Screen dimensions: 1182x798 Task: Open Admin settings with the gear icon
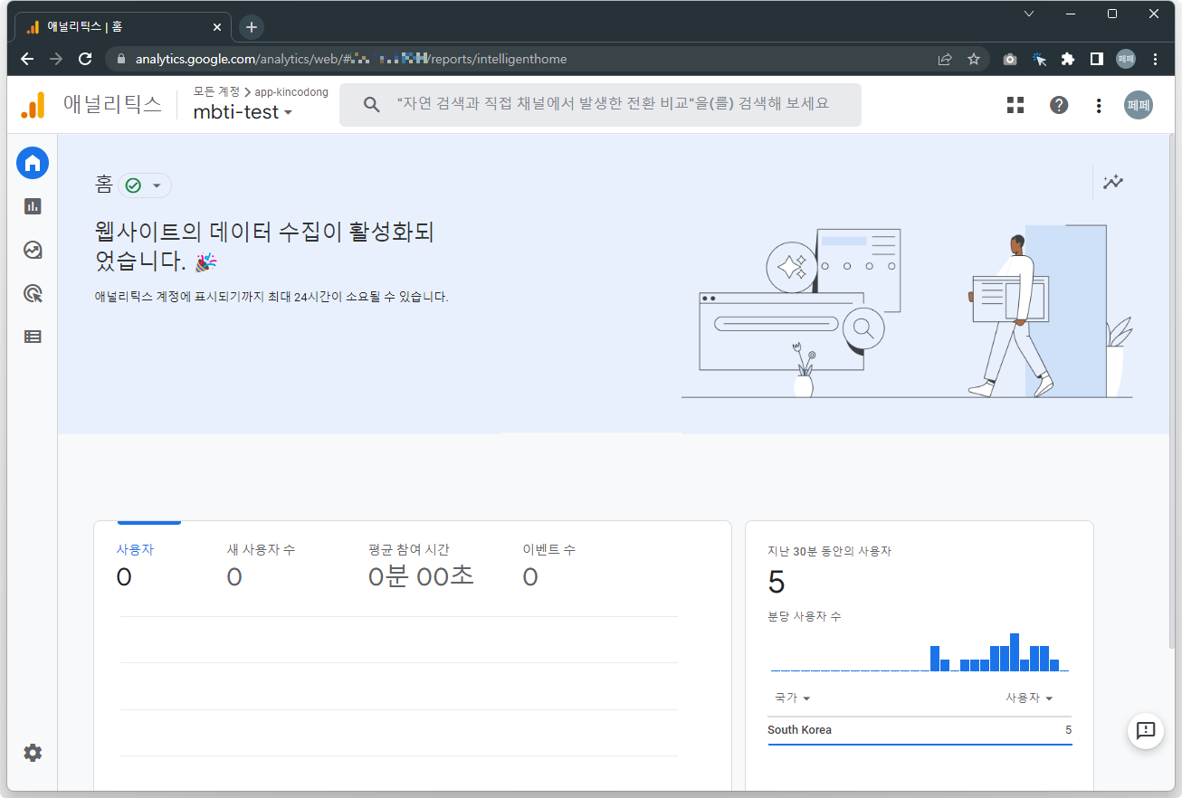pyautogui.click(x=33, y=753)
